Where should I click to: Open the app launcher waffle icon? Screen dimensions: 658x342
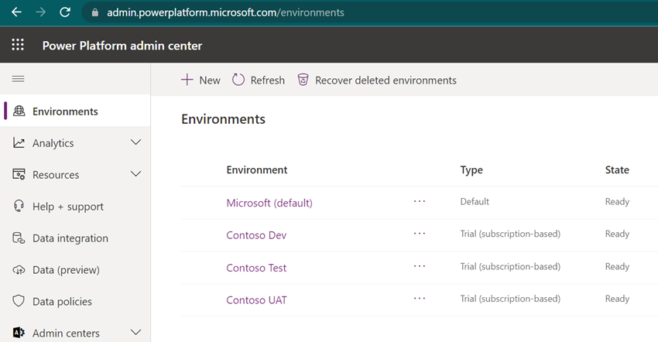pos(18,44)
